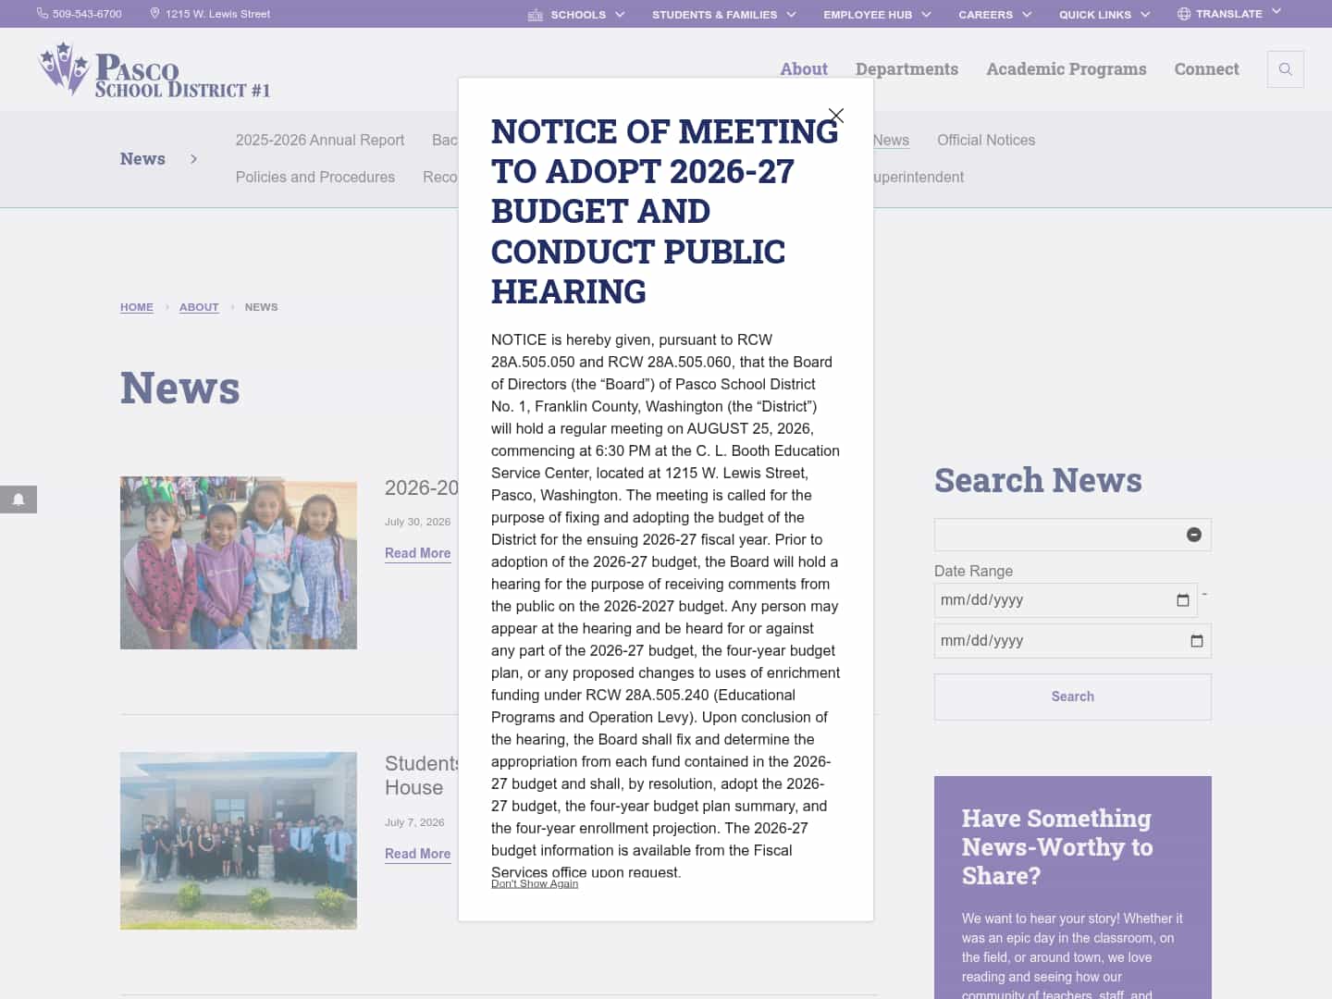
Task: Expand the Quick Links chevron
Action: point(1145,14)
